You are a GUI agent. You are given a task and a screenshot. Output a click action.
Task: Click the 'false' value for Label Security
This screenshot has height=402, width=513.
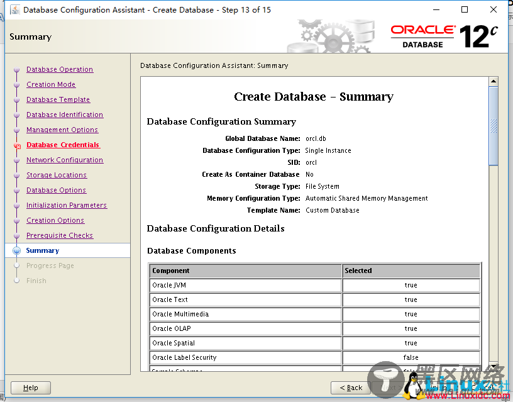[411, 357]
